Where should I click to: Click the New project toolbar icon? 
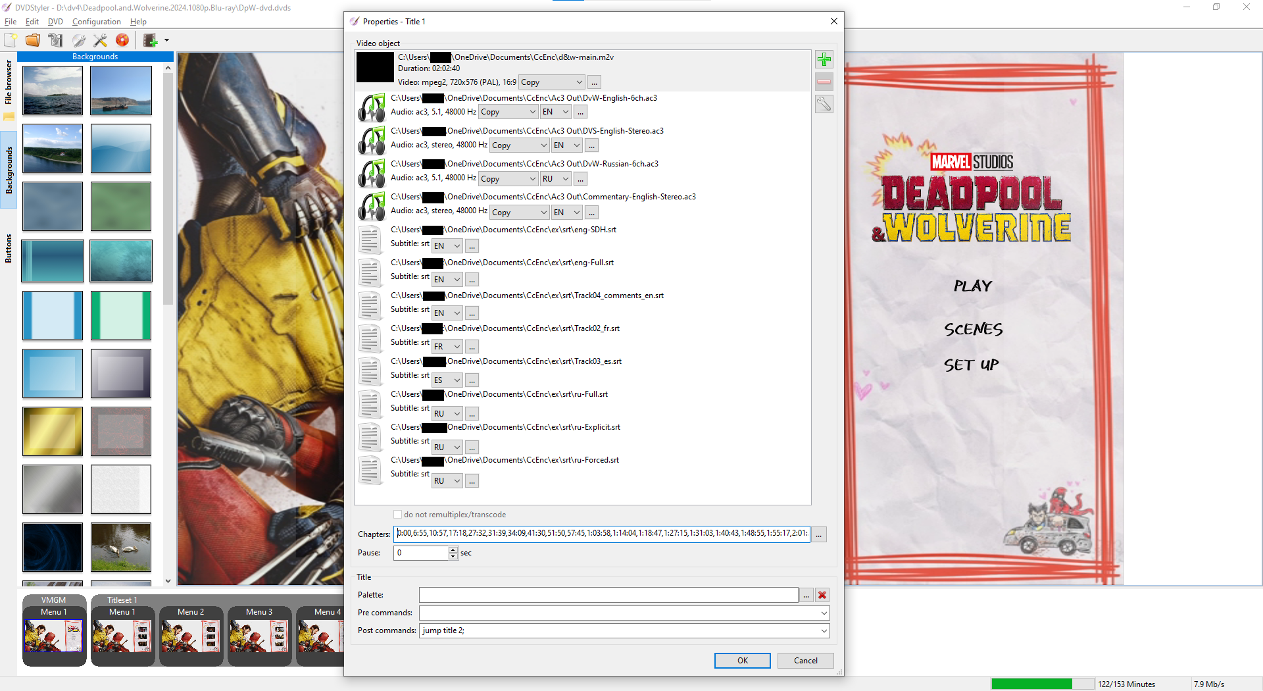[x=11, y=40]
